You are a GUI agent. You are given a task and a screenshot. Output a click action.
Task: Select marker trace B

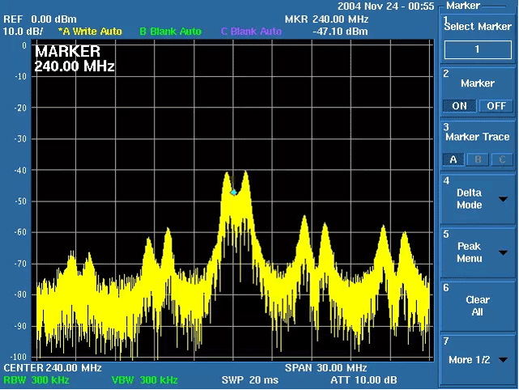click(x=478, y=159)
